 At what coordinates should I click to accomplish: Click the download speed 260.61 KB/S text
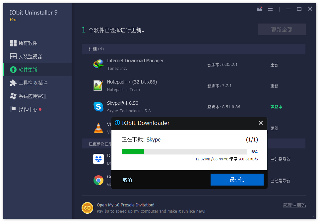[x=248, y=159]
